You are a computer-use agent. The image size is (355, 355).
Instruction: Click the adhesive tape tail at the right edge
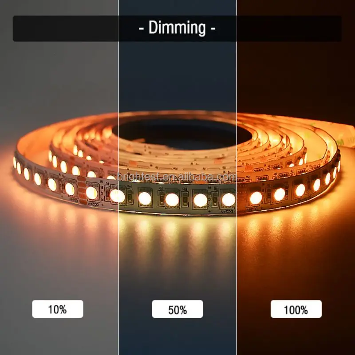(347, 136)
